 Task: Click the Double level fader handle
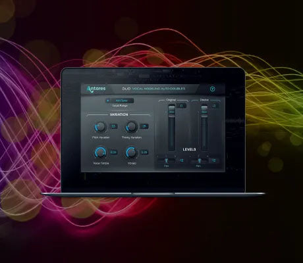pos(204,111)
